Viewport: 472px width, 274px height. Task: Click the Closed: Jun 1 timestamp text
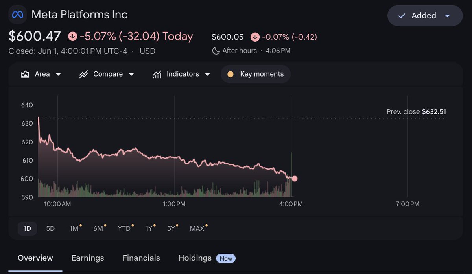pos(68,51)
